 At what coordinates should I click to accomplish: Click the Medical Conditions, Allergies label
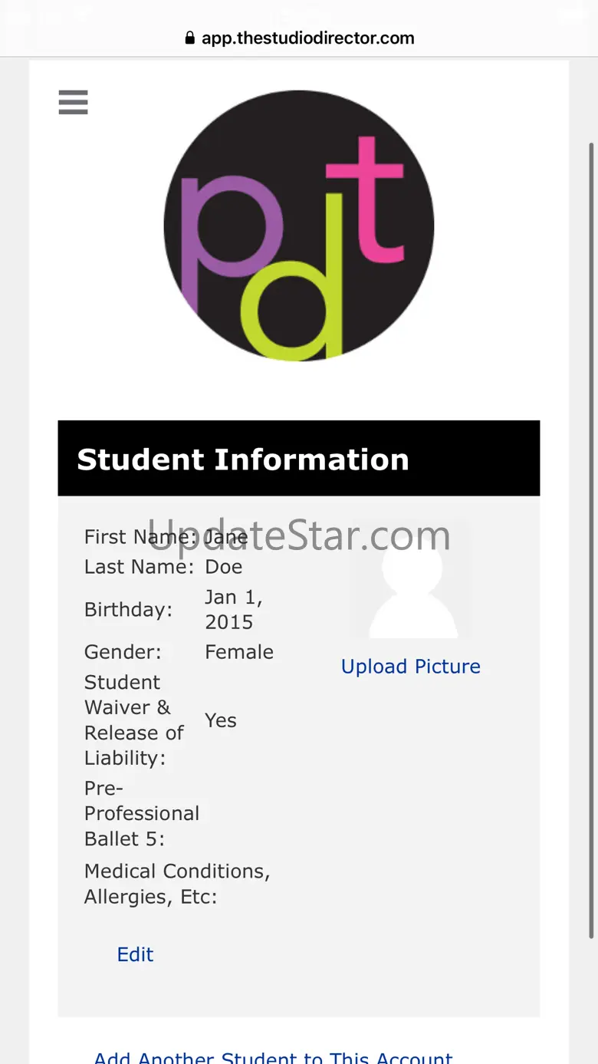(x=177, y=884)
